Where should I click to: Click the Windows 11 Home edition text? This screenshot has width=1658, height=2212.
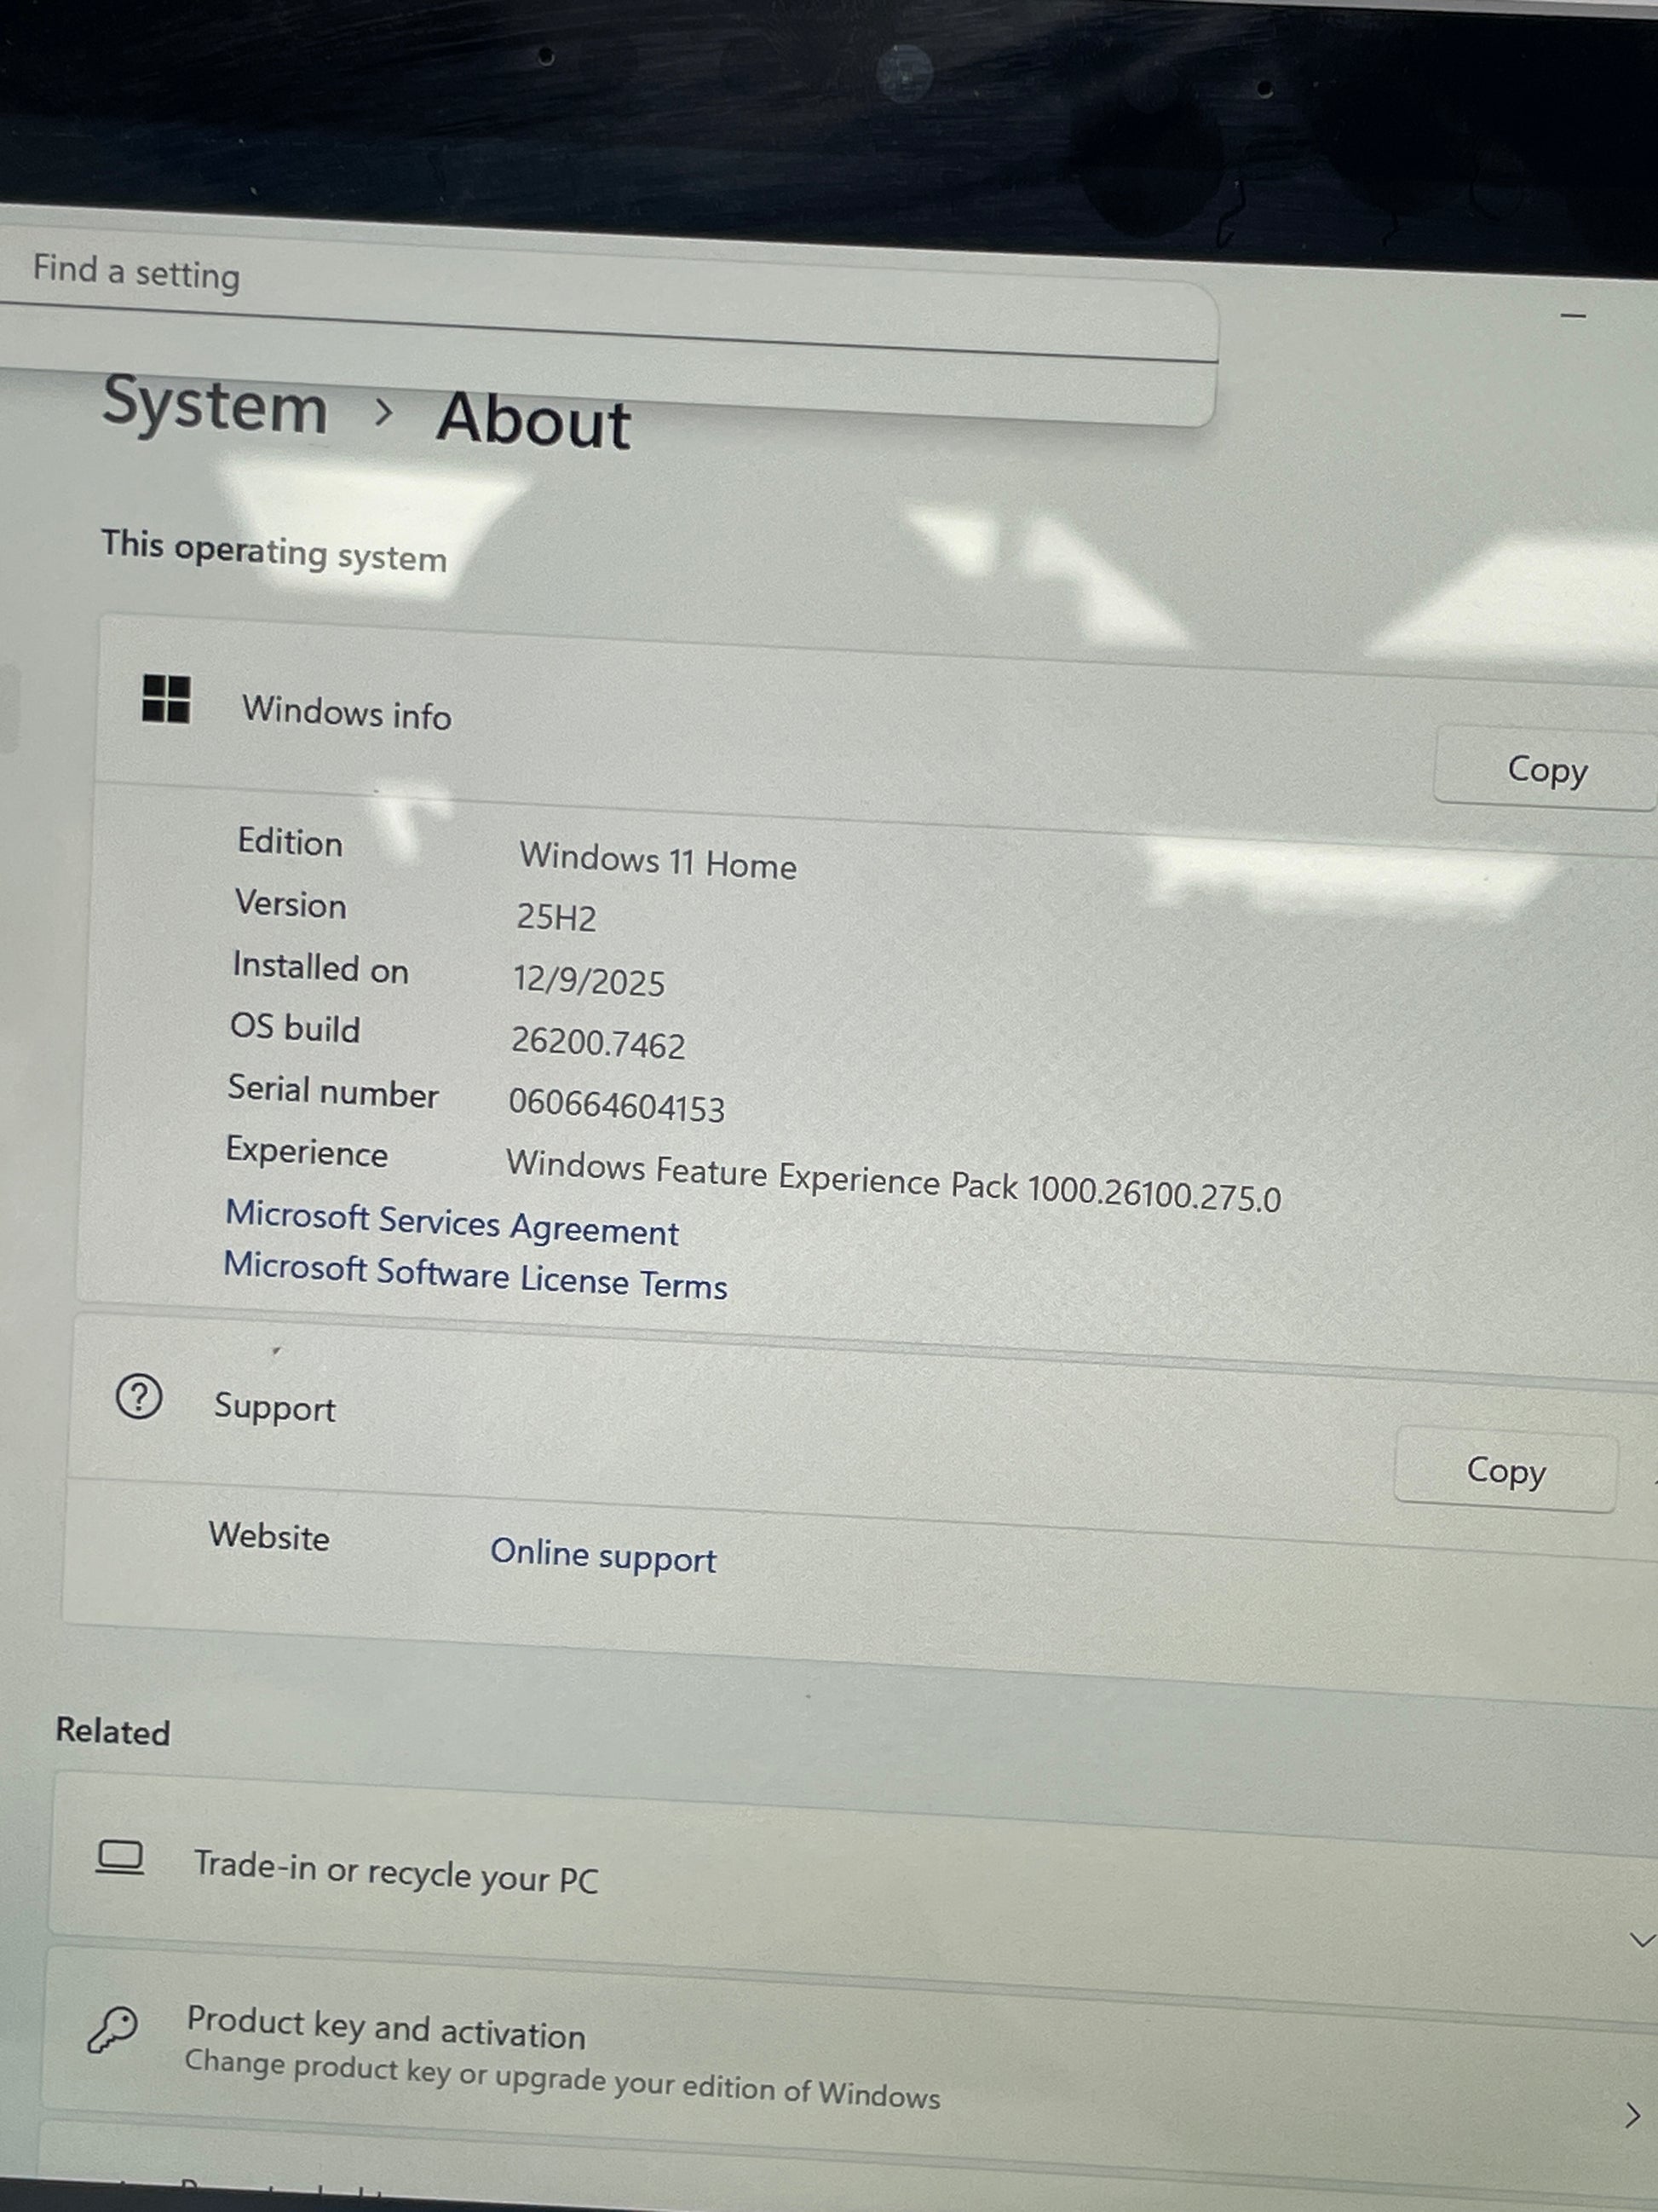tap(658, 861)
